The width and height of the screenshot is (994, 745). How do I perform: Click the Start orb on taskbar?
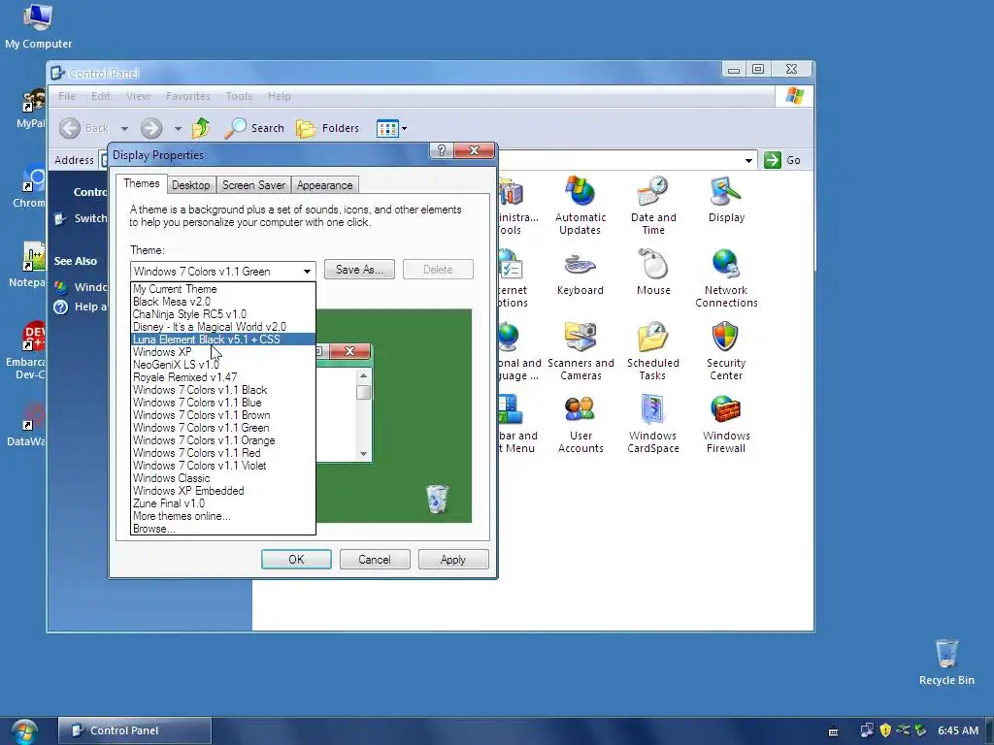pyautogui.click(x=24, y=731)
